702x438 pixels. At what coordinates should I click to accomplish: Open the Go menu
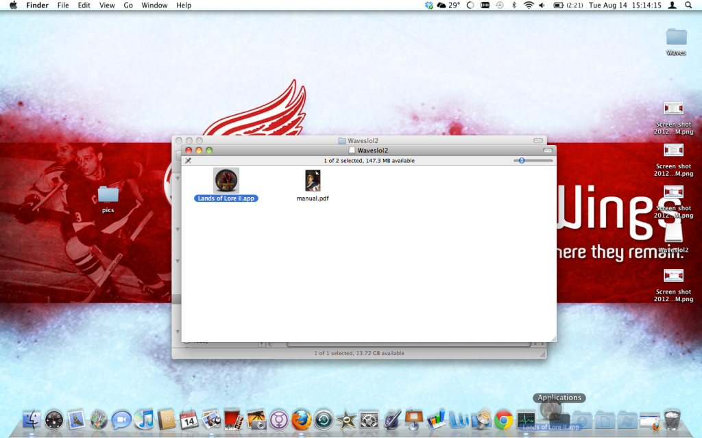[128, 5]
